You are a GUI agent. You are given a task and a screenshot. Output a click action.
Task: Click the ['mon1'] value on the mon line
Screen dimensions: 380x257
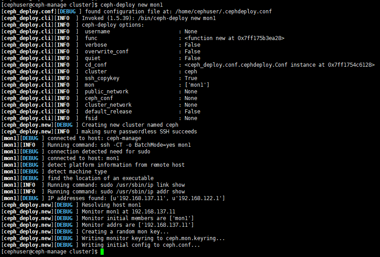(197, 85)
